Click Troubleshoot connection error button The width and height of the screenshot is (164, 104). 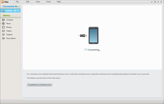coord(40,85)
